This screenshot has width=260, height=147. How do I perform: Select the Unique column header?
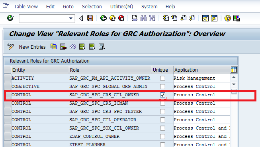click(x=162, y=70)
